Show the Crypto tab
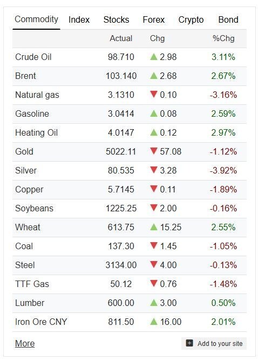Screen dimensions: 258x360 (x=191, y=20)
